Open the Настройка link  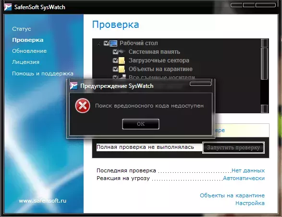(250, 203)
